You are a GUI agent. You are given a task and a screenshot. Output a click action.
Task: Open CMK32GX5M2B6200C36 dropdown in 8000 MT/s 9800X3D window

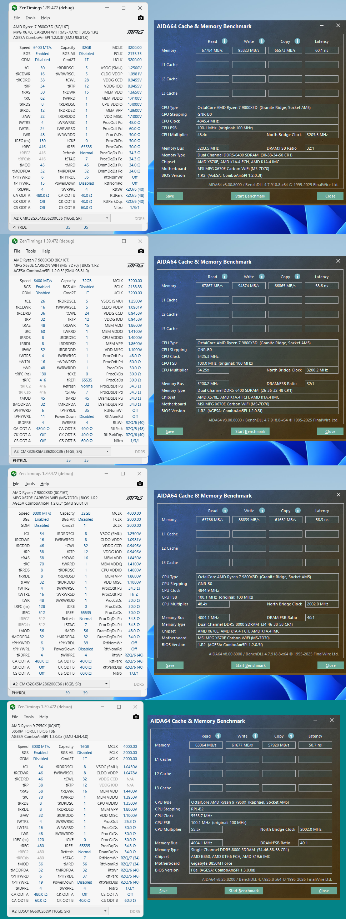pos(60,684)
